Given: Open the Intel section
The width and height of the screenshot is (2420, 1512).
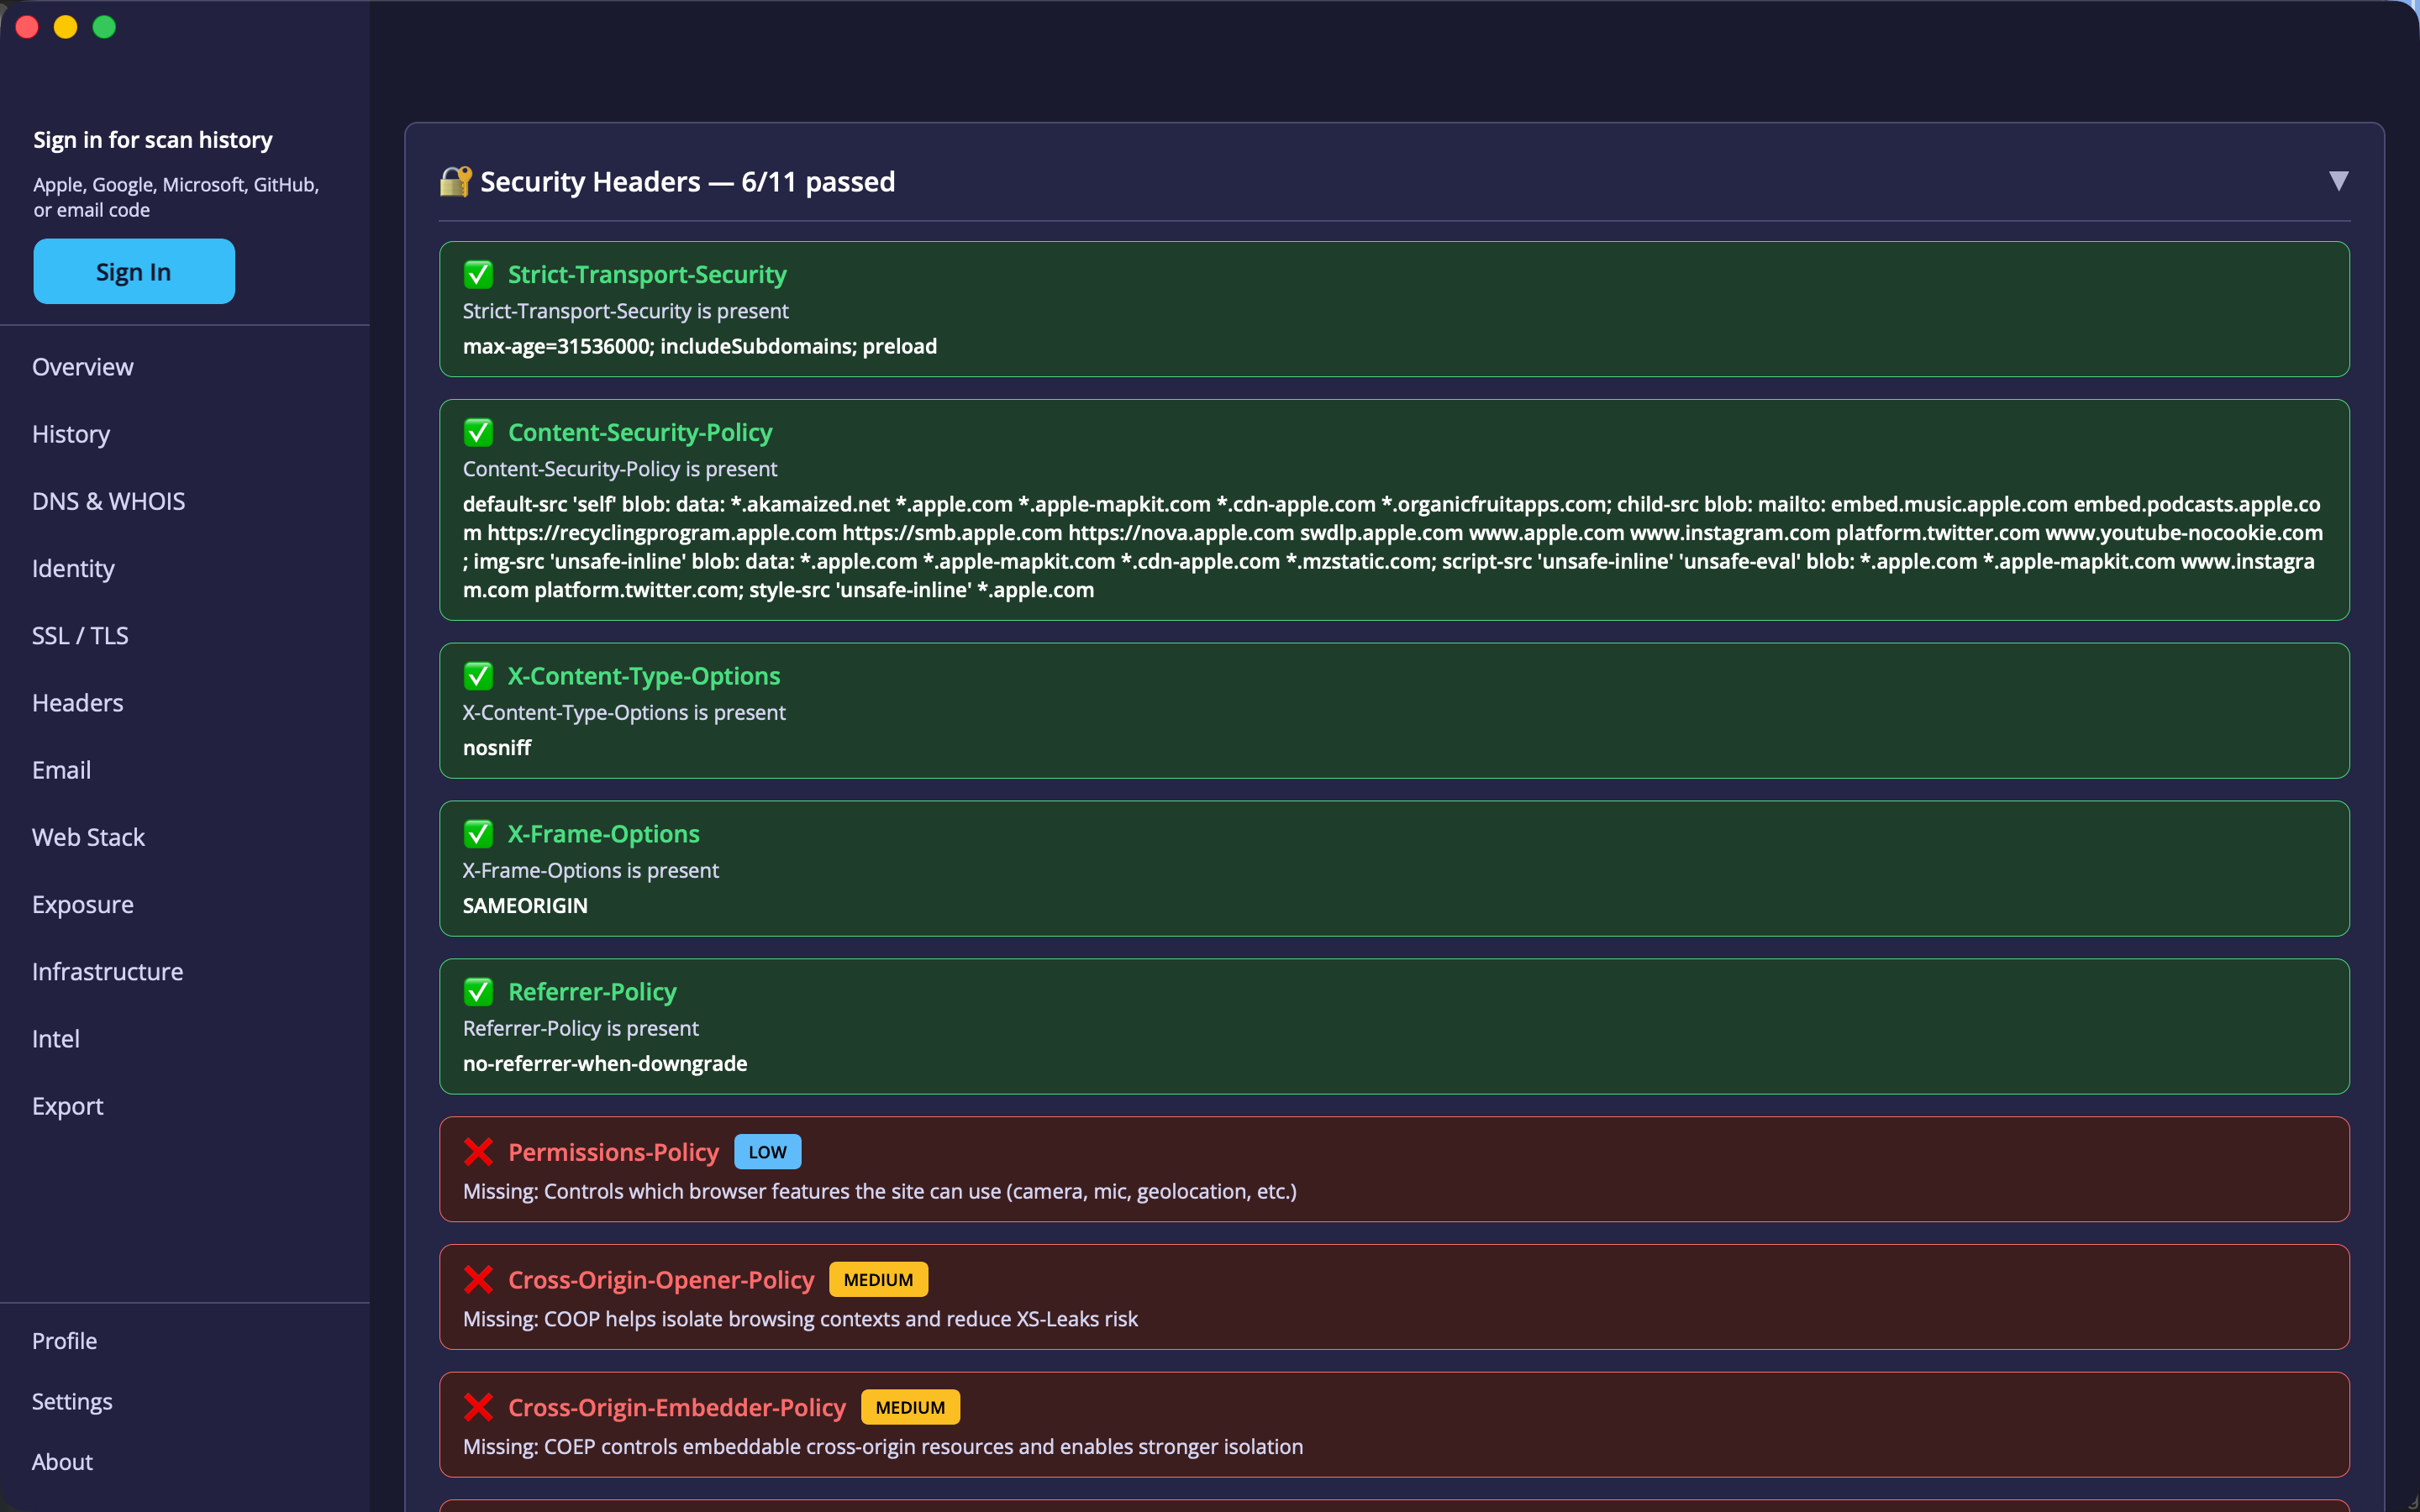Looking at the screenshot, I should 55,1039.
